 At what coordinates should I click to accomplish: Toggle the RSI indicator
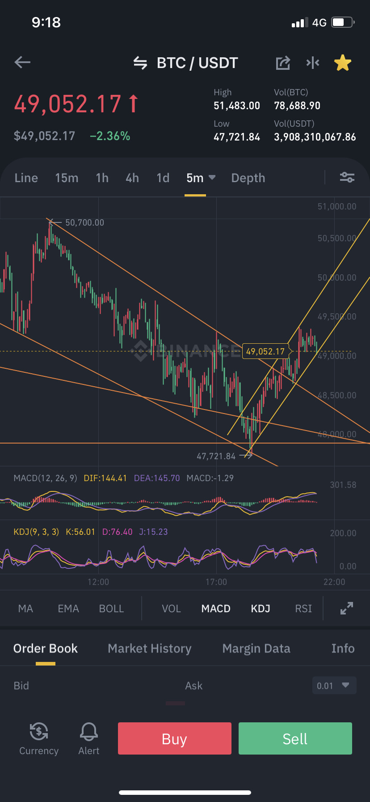(x=303, y=609)
